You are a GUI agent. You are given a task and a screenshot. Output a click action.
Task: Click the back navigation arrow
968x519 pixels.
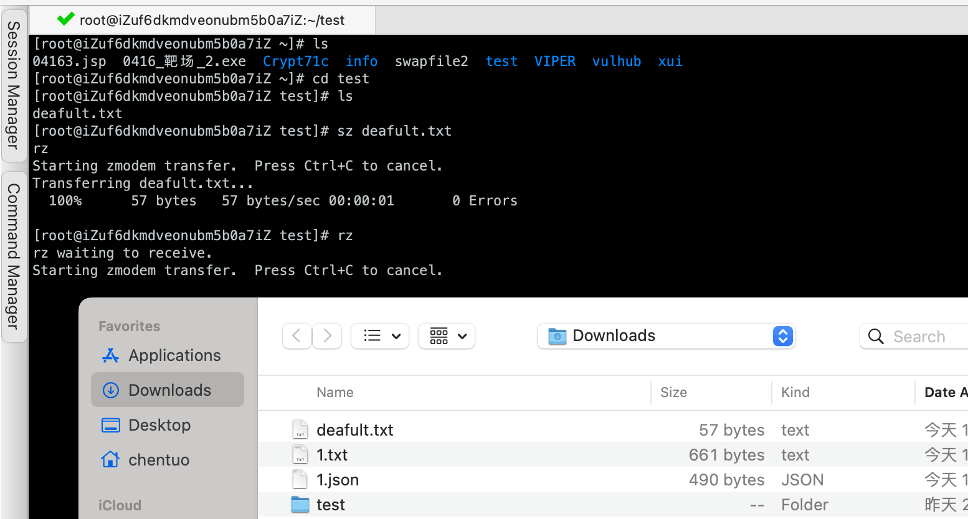pyautogui.click(x=297, y=336)
